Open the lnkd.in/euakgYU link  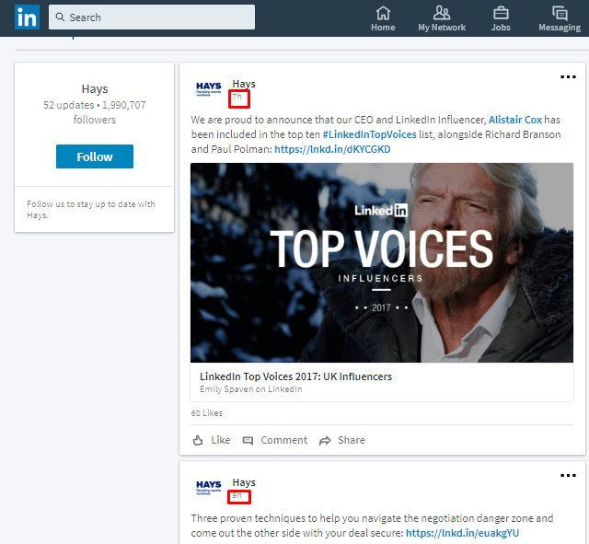pyautogui.click(x=462, y=533)
